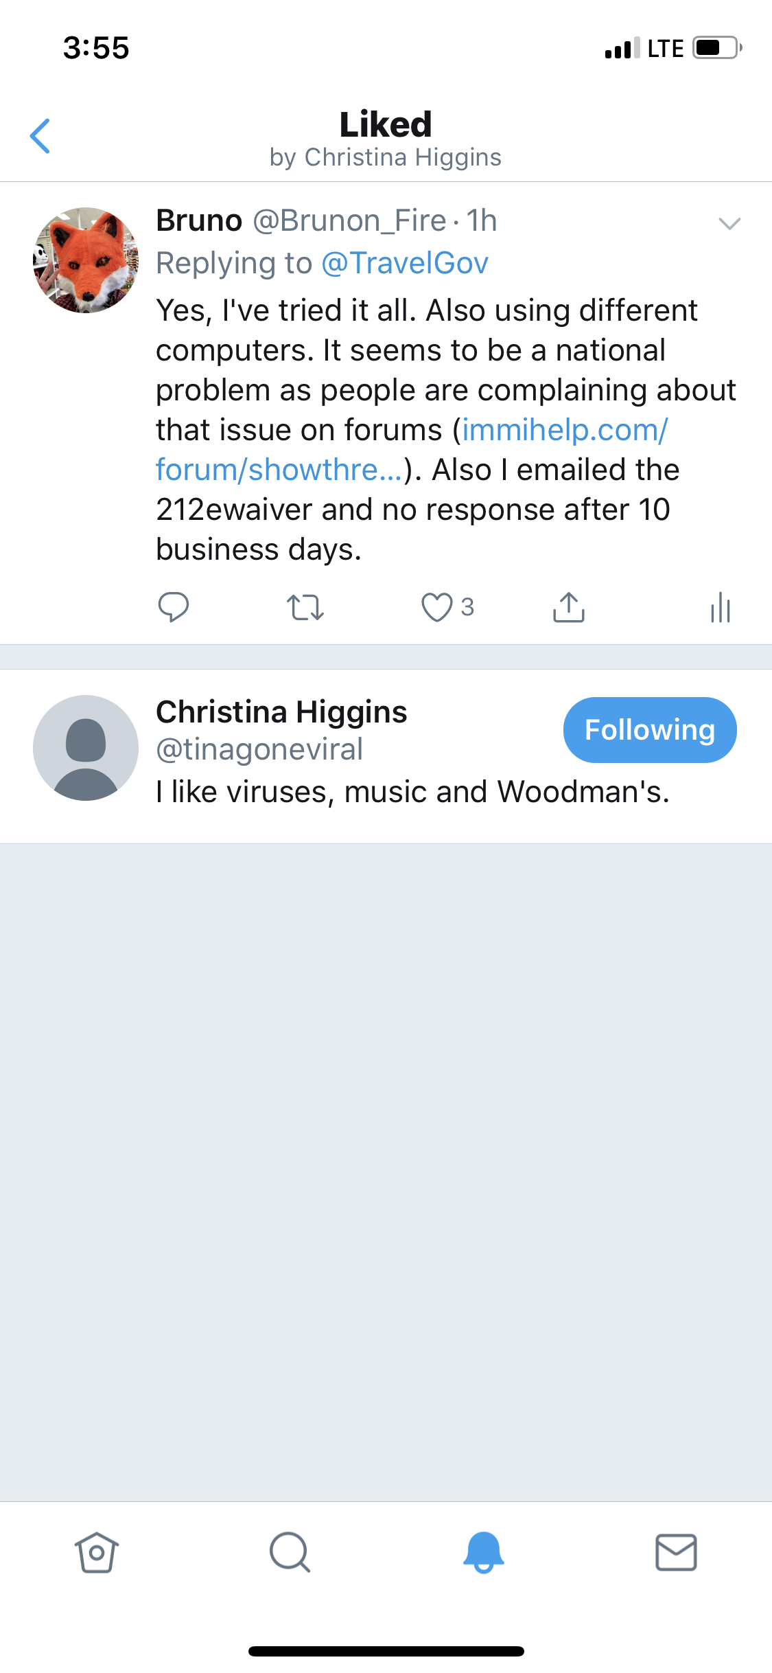Open tweet options chevron menu

(x=729, y=223)
